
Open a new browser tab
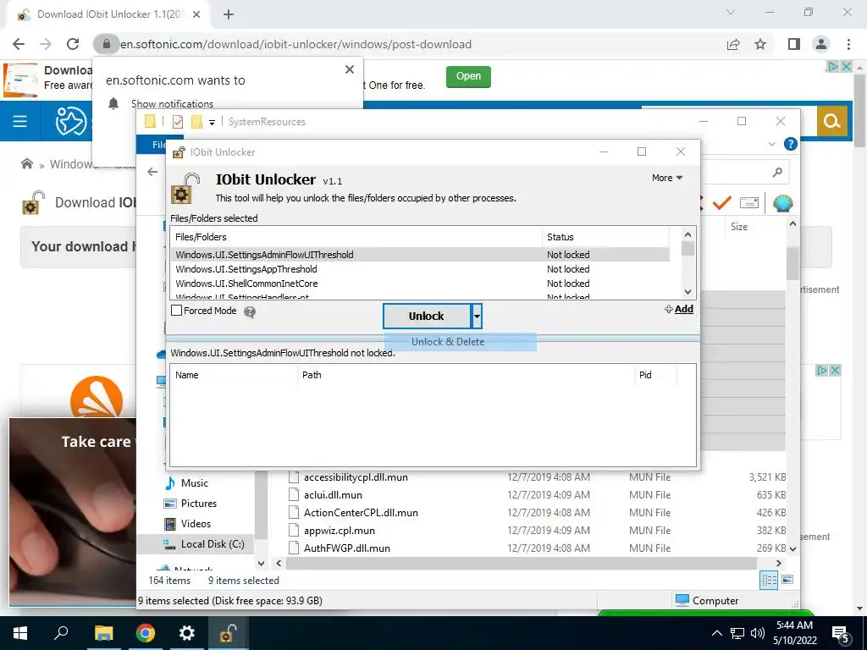pyautogui.click(x=229, y=15)
